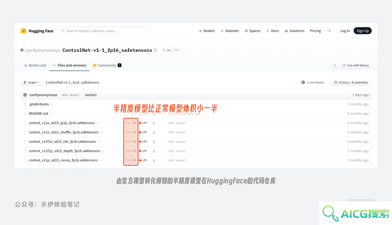Click the LFS badge on ip2p row
The width and height of the screenshot is (392, 225).
143,123
